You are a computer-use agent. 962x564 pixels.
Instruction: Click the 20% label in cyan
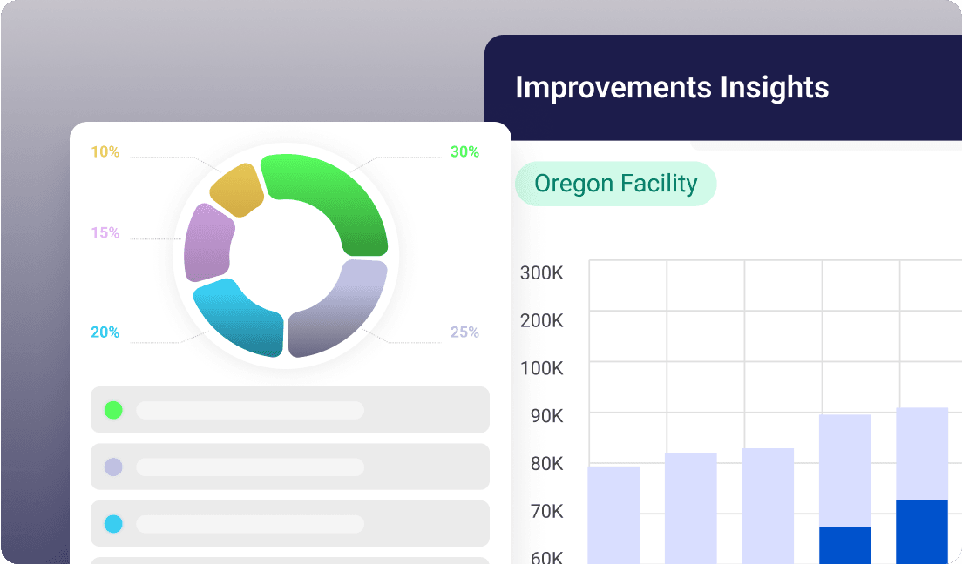[105, 332]
